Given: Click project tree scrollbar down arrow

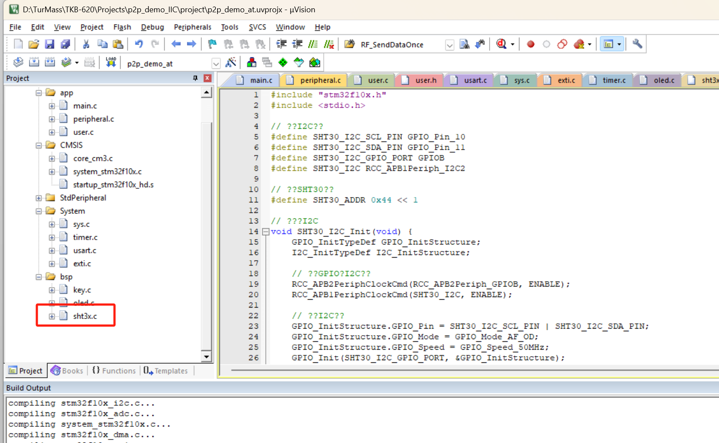Looking at the screenshot, I should coord(207,356).
